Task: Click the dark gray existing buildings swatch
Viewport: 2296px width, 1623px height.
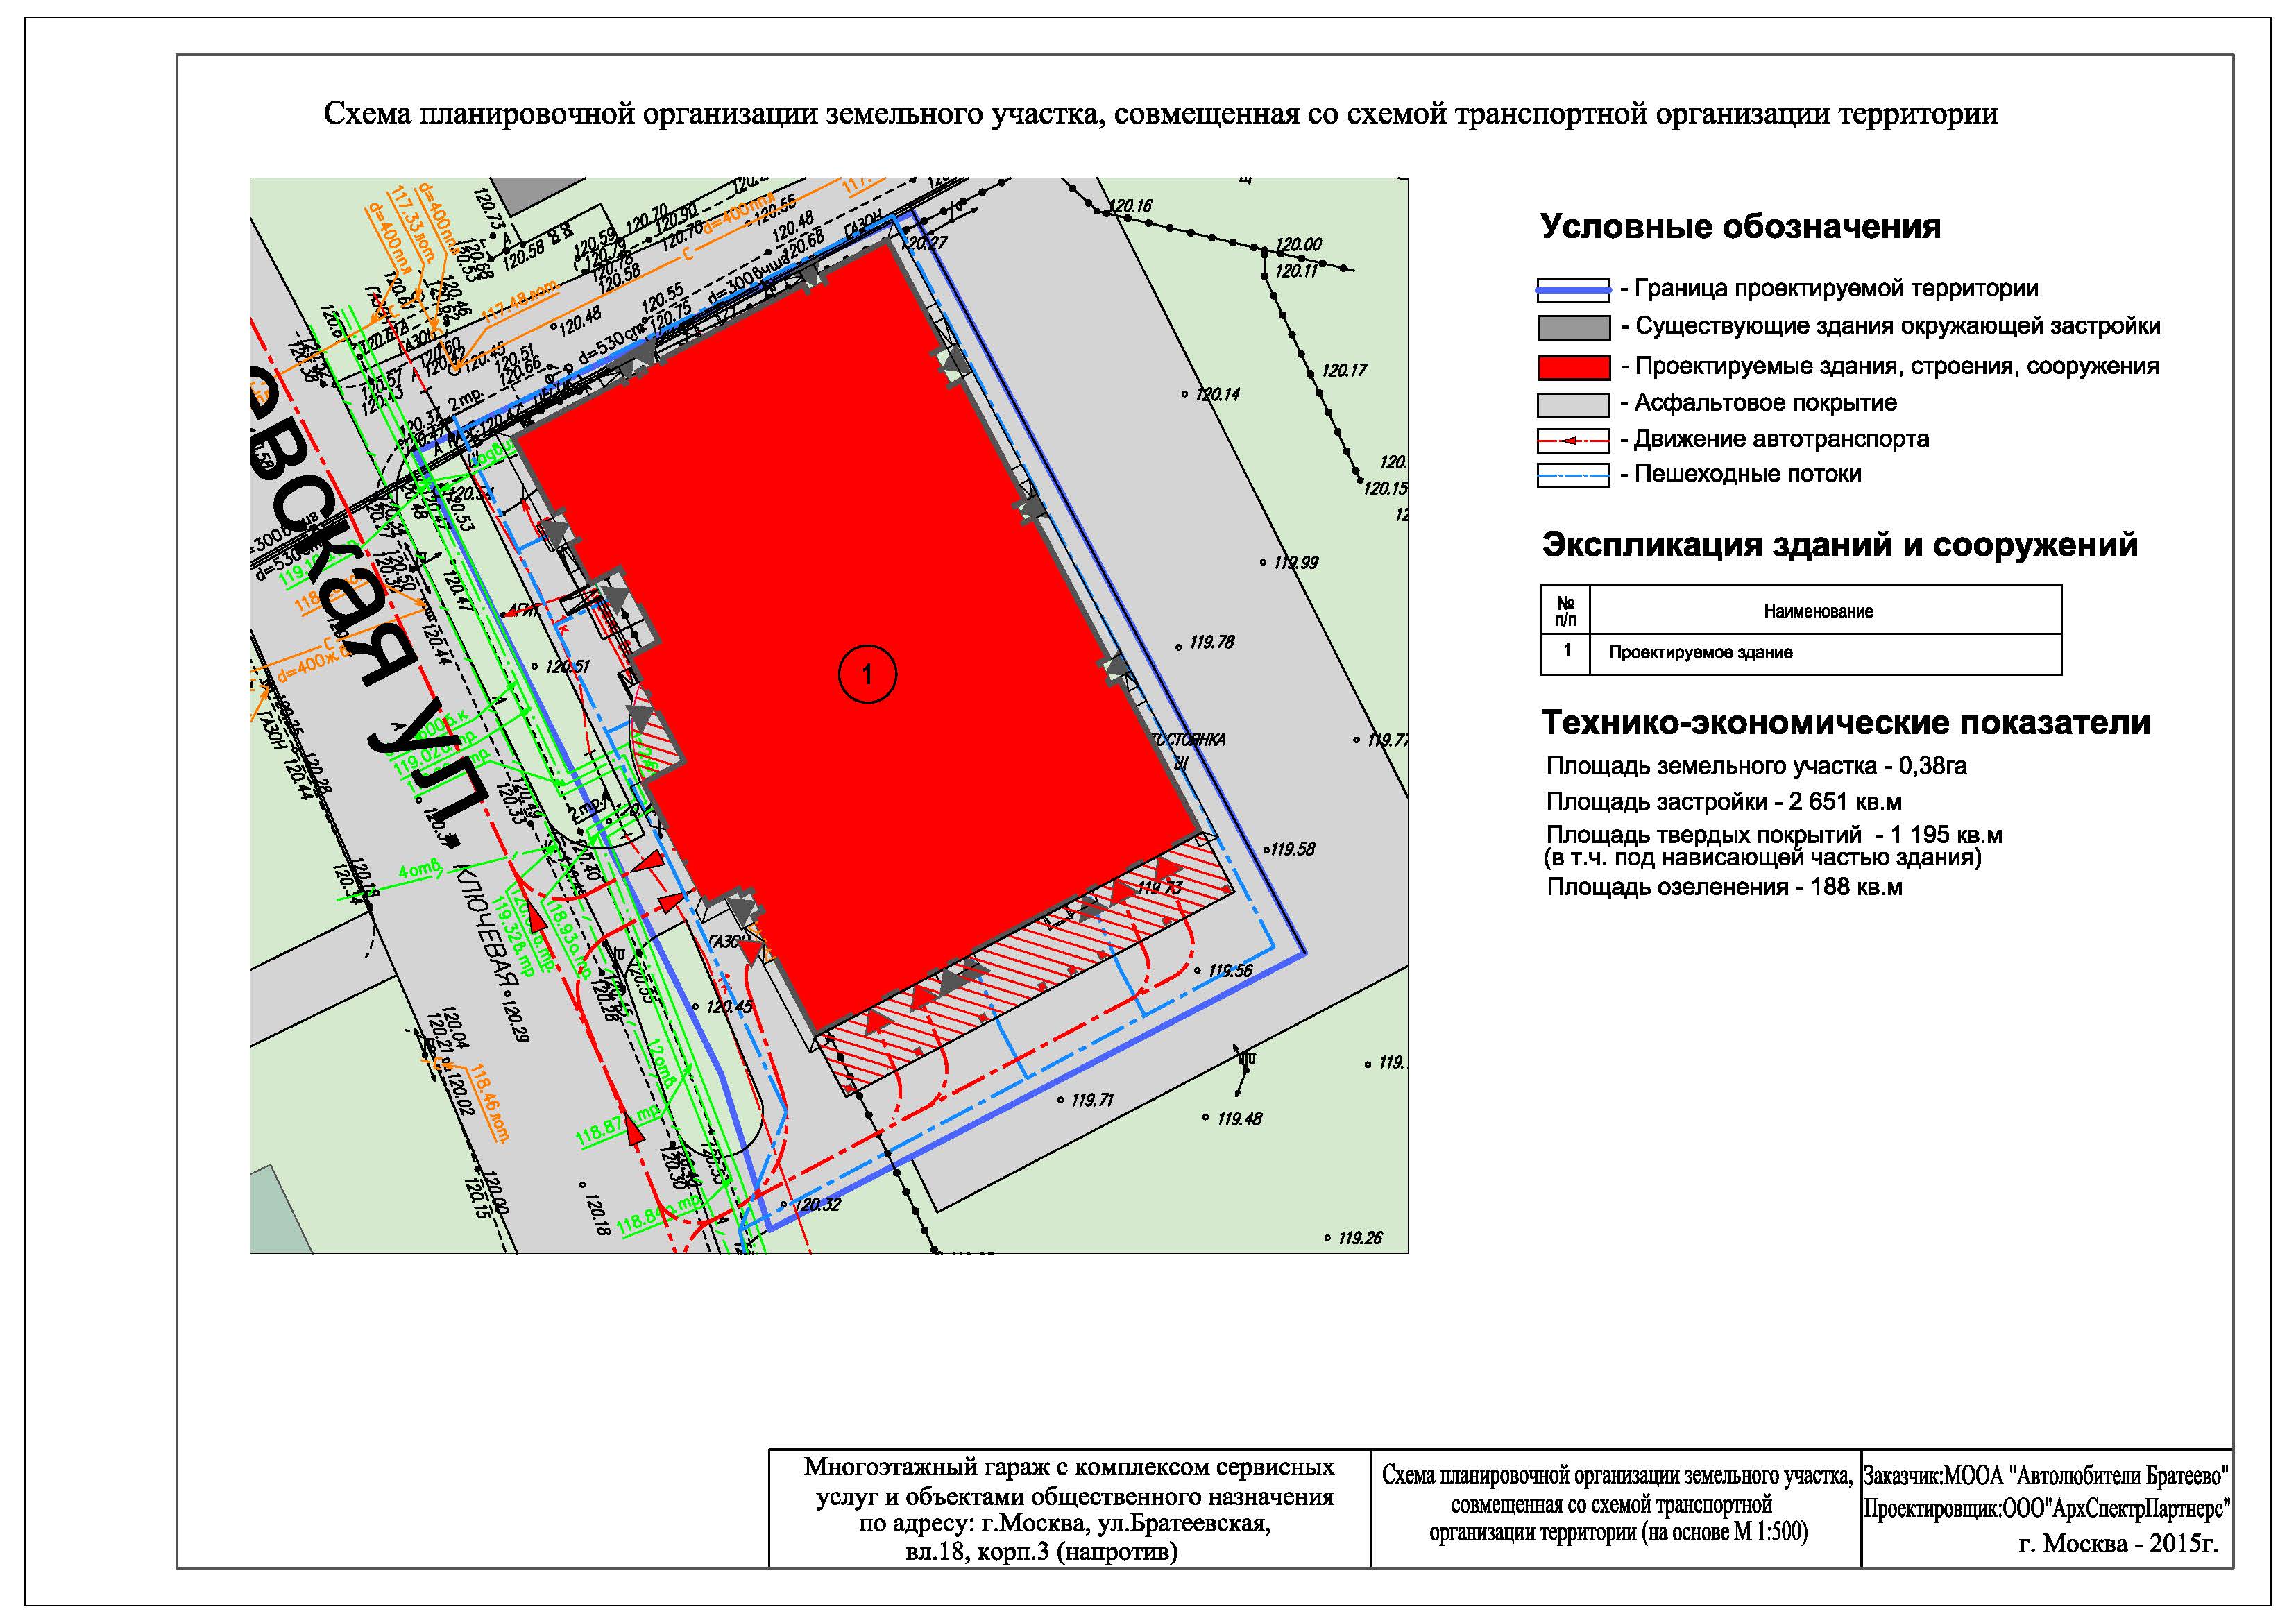Action: (1573, 328)
